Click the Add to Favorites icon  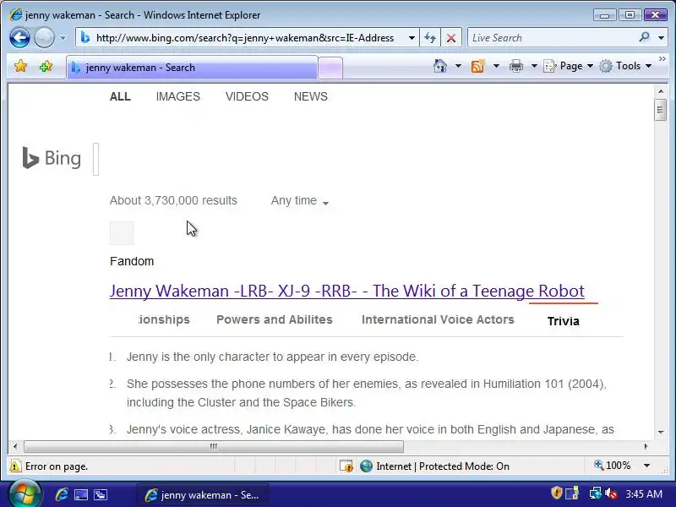[46, 67]
